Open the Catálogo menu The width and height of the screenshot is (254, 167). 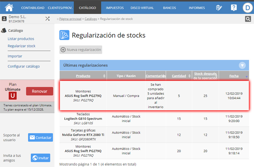[87, 8]
